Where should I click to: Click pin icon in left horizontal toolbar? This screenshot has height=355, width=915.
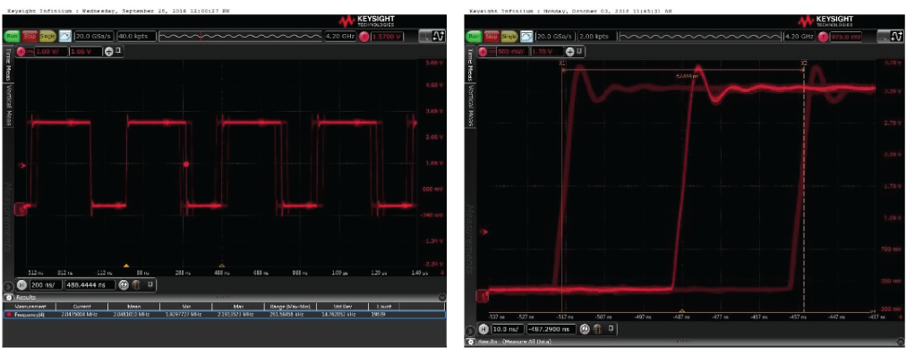coord(150,284)
